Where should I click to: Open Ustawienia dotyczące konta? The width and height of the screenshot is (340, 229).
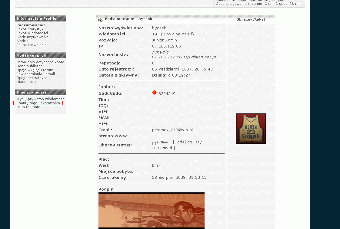[40, 62]
